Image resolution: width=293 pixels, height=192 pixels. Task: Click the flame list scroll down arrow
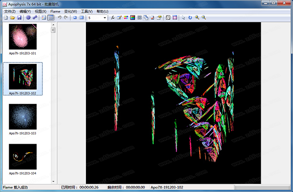click(x=53, y=181)
